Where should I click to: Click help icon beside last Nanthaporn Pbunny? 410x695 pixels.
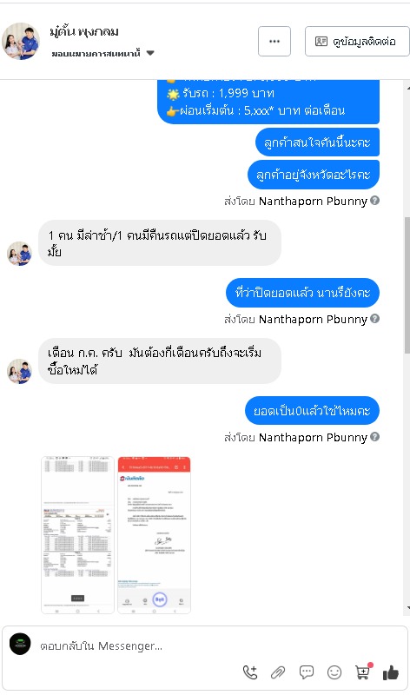(x=375, y=437)
